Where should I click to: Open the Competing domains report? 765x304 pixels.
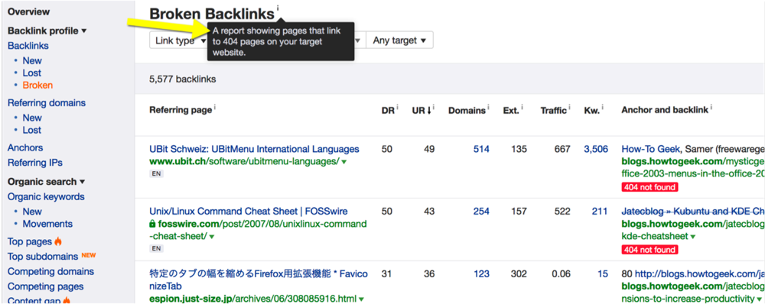pyautogui.click(x=50, y=271)
